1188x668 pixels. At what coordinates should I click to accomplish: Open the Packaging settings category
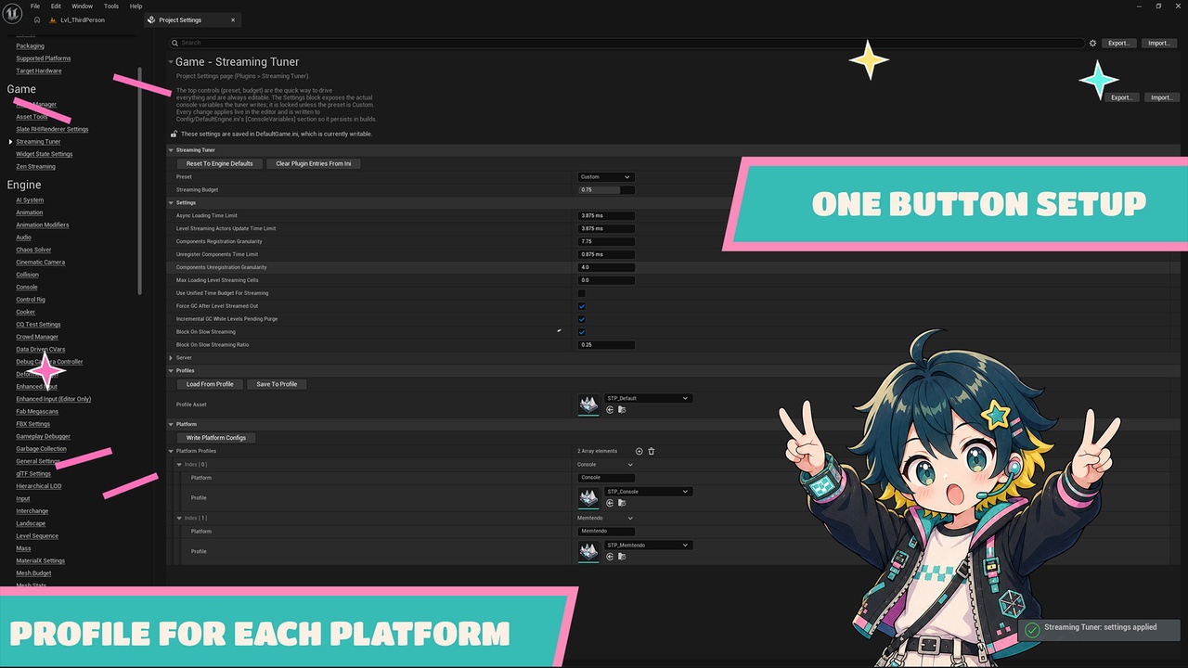click(30, 46)
